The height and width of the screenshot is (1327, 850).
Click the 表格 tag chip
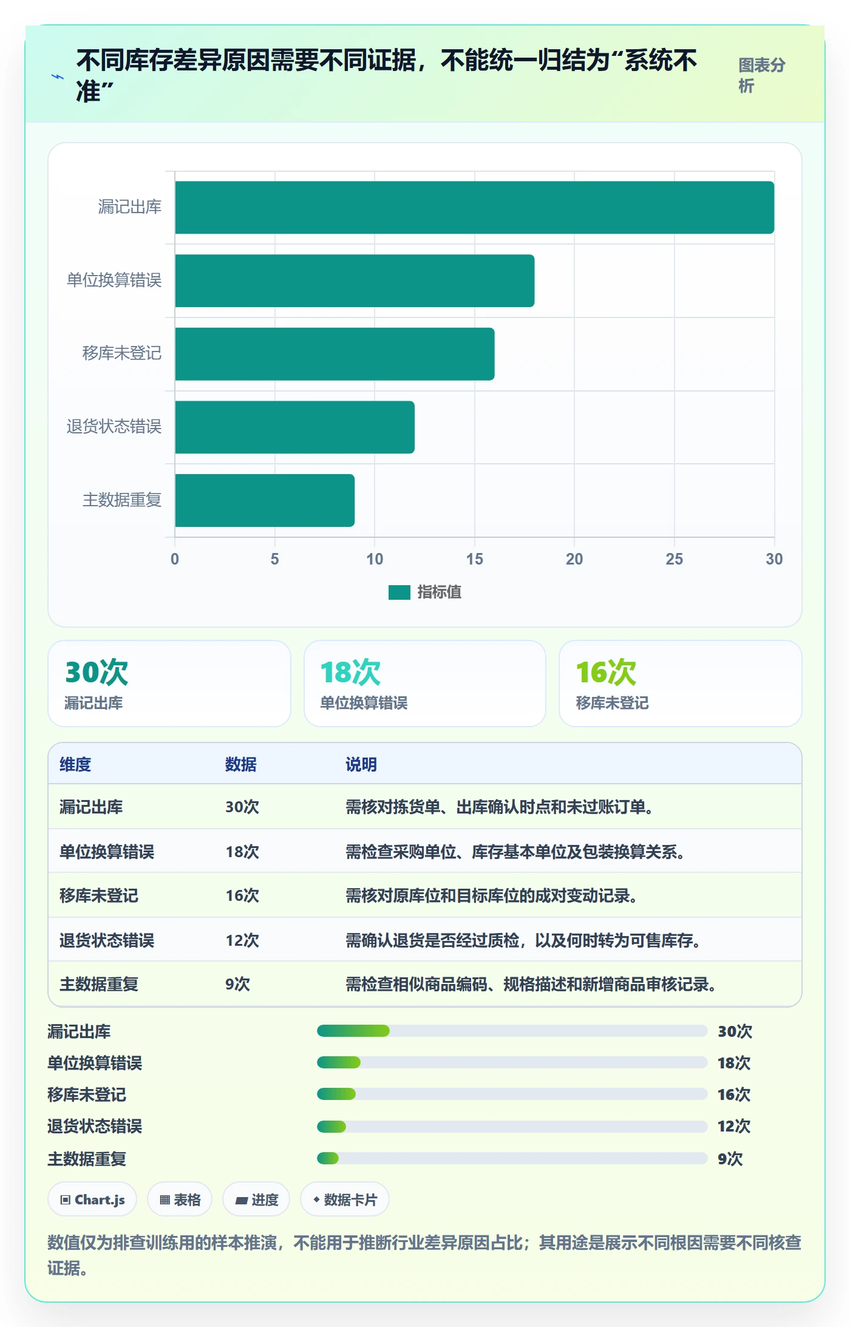pyautogui.click(x=180, y=1200)
